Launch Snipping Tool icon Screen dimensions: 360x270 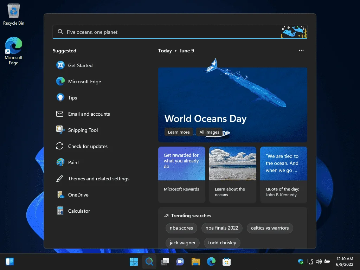tap(60, 130)
